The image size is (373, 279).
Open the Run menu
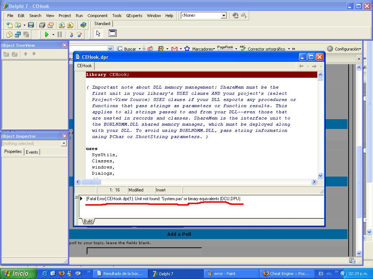[x=79, y=16]
